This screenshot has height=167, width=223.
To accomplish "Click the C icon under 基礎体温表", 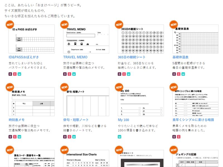I will pyautogui.click(x=179, y=74).
